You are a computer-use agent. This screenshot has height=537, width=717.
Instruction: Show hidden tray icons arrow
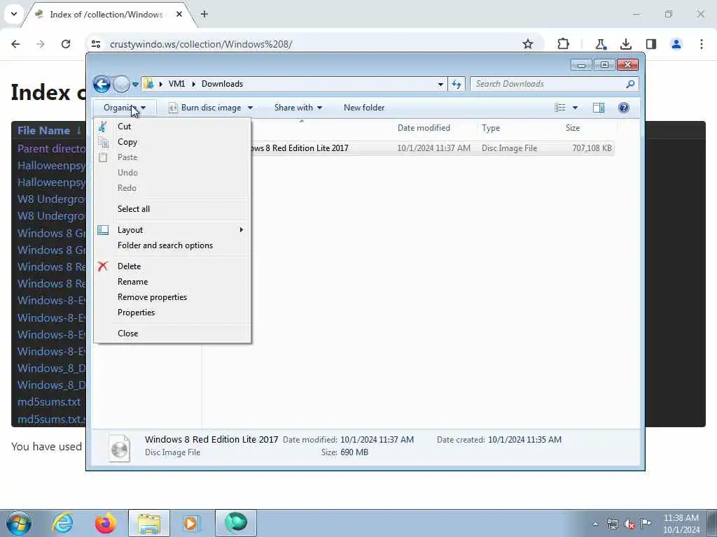pos(595,524)
